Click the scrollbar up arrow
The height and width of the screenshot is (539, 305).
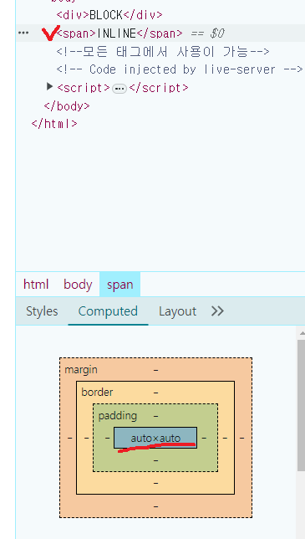(x=302, y=333)
